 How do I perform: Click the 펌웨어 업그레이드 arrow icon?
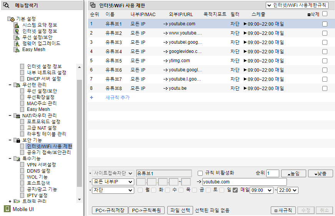click(x=17, y=44)
